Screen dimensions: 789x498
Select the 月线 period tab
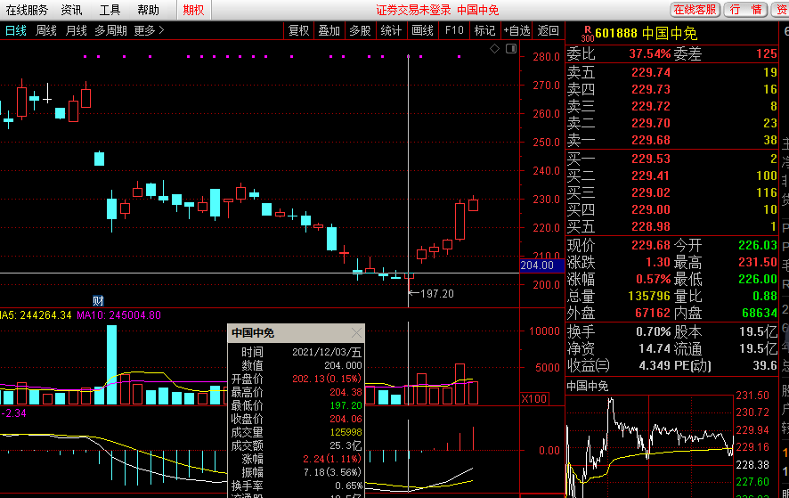(x=76, y=30)
